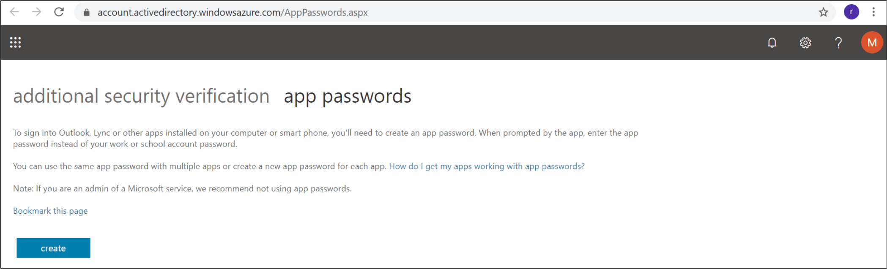Go forward in browser history
887x269 pixels.
[37, 12]
